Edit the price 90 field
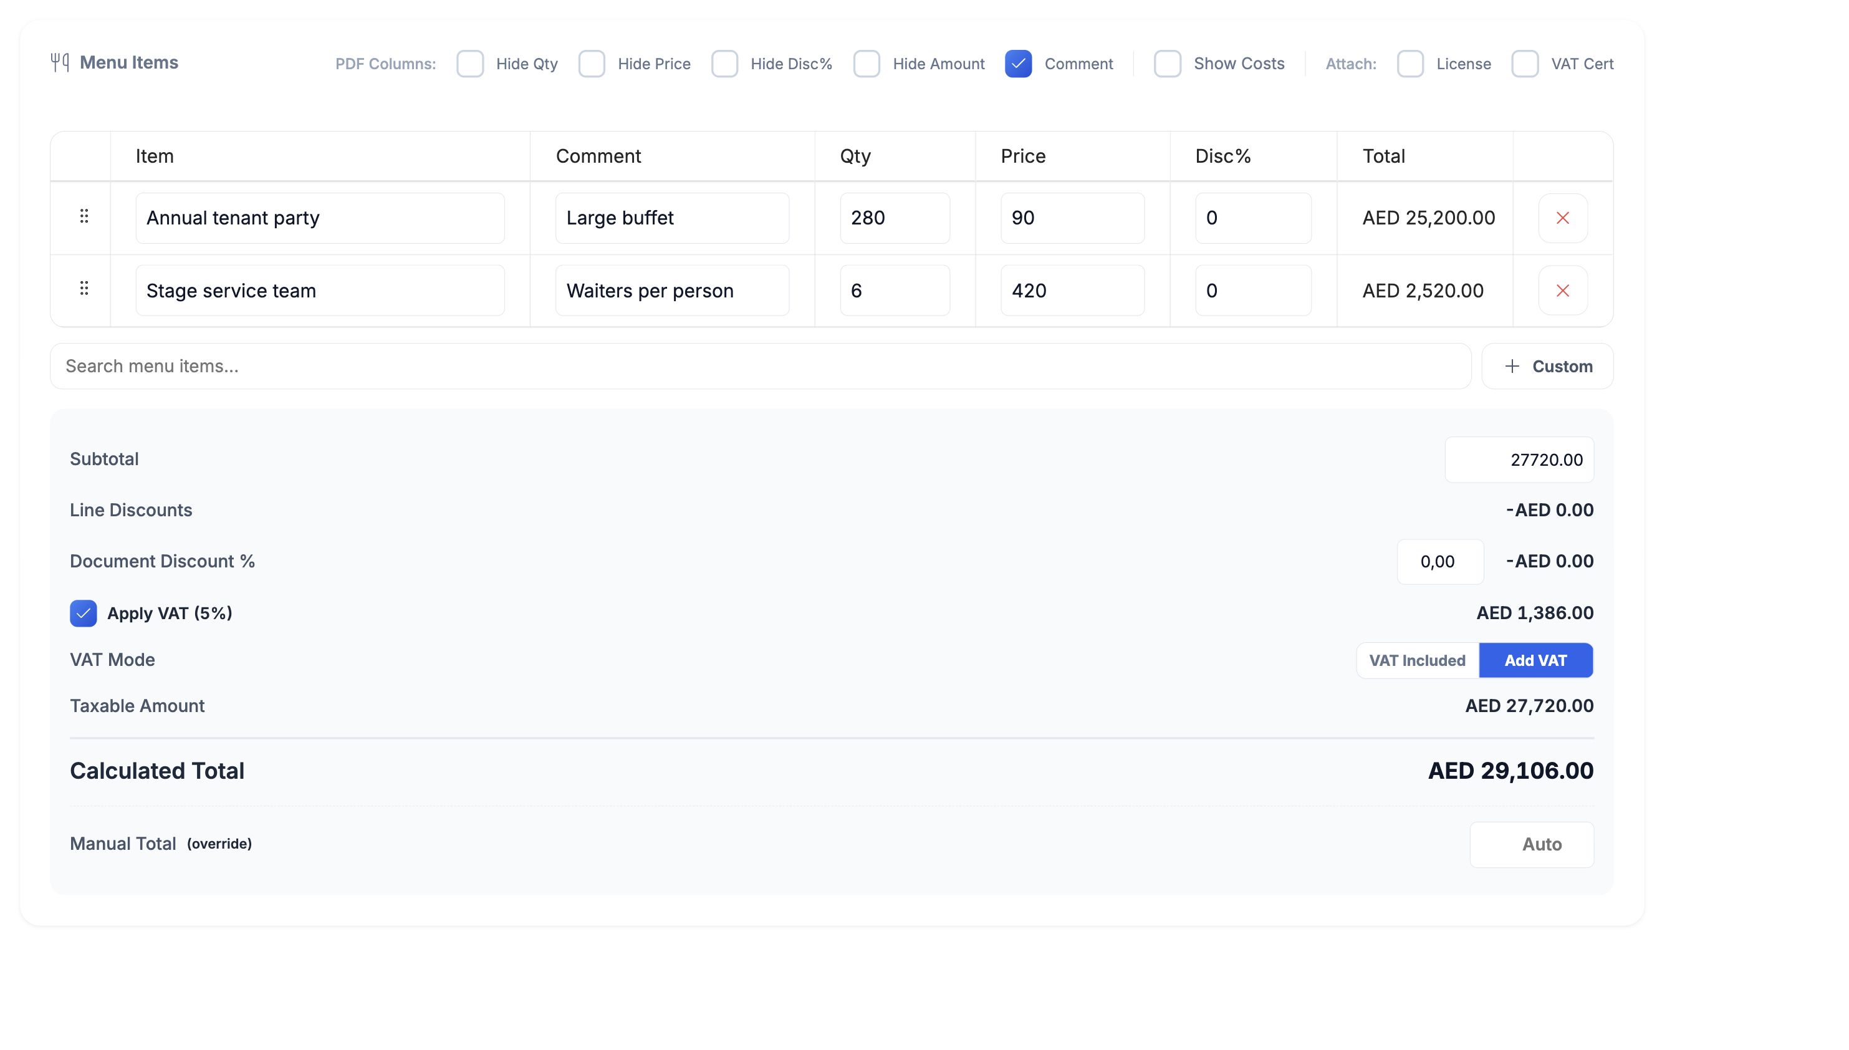This screenshot has width=1849, height=1050. (1072, 218)
